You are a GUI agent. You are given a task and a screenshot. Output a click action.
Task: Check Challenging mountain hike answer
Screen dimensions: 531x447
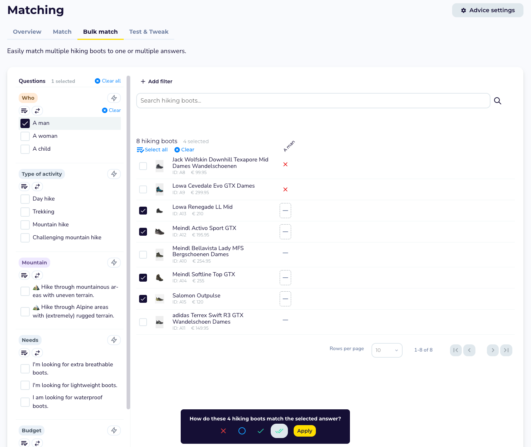coord(25,238)
